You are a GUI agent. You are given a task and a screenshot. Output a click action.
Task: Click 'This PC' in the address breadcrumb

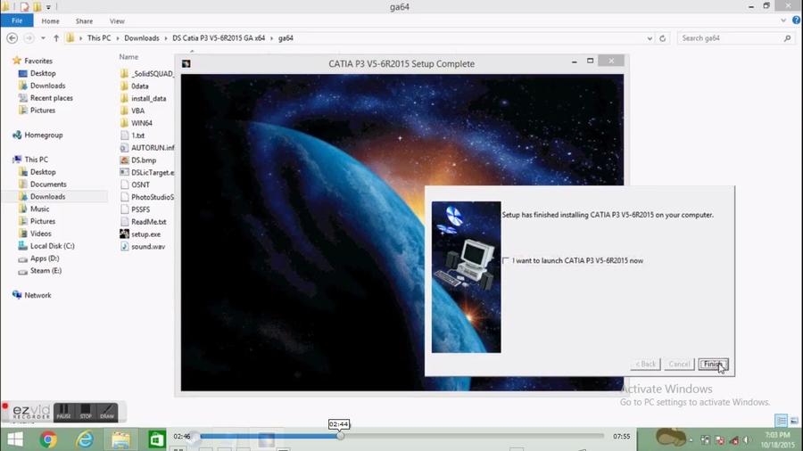[99, 37]
